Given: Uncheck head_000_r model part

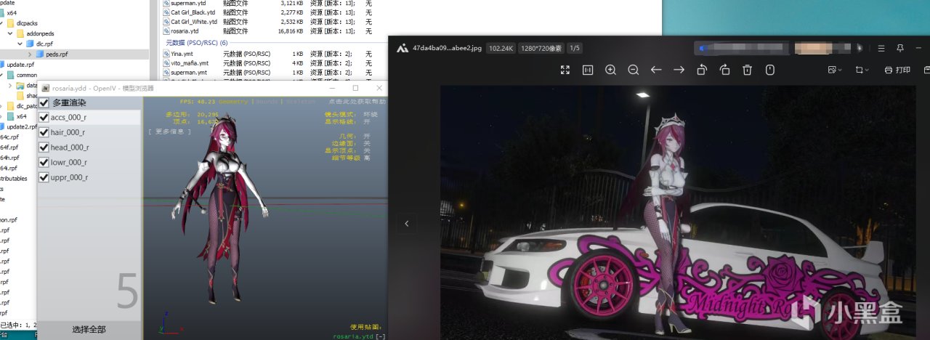Looking at the screenshot, I should tap(44, 147).
